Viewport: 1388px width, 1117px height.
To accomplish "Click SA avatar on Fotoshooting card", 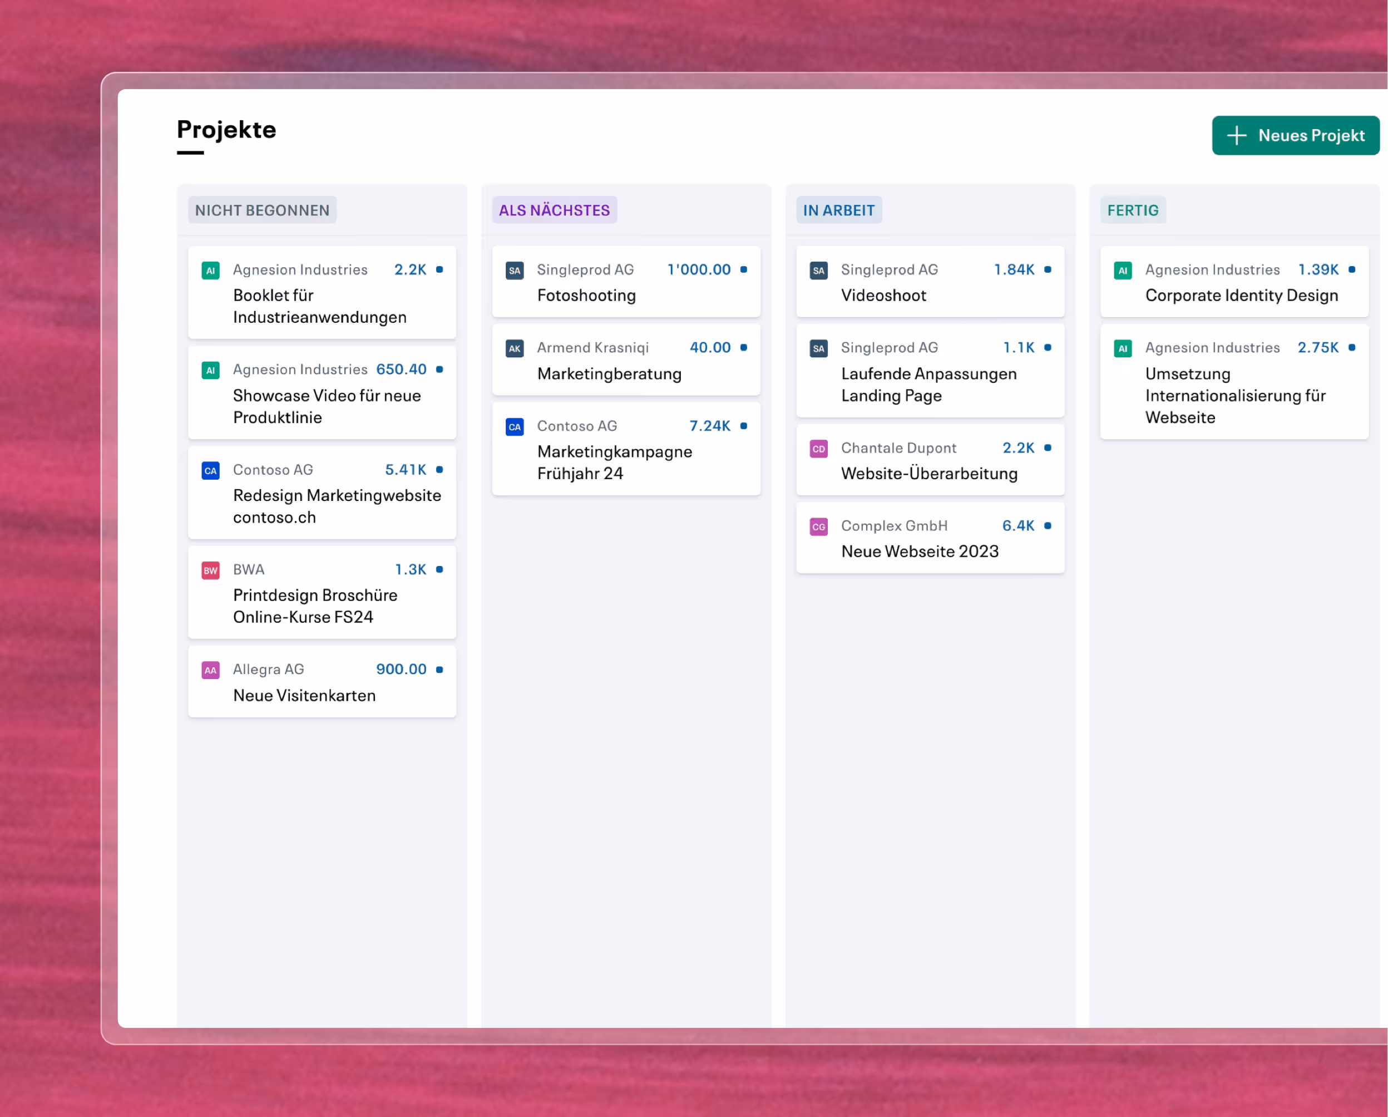I will 515,270.
